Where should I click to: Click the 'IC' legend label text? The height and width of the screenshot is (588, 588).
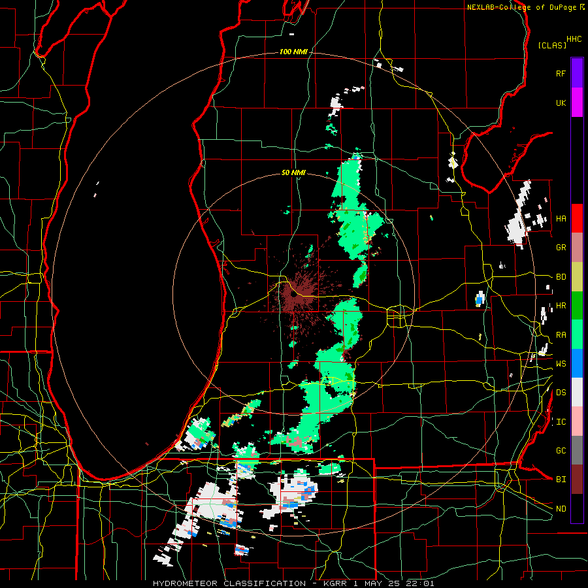tap(561, 422)
